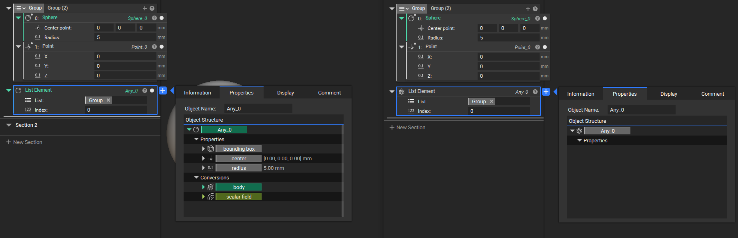738x238 pixels.
Task: Switch to the Information tab in the left properties popup
Action: point(198,92)
